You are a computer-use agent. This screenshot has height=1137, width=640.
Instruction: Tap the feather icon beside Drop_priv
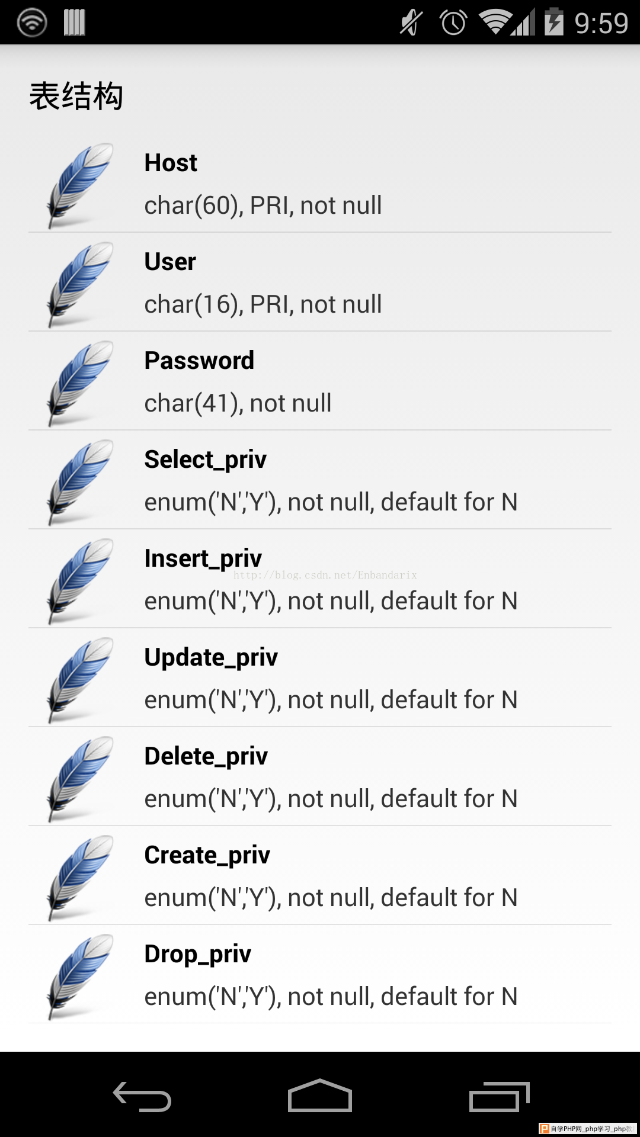80,976
